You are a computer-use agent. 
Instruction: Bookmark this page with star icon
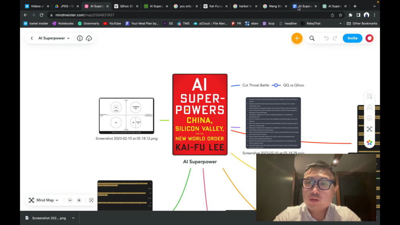pyautogui.click(x=340, y=15)
